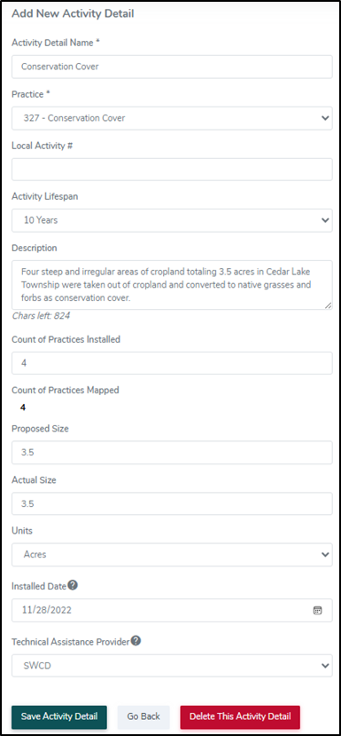Image resolution: width=341 pixels, height=736 pixels.
Task: Click inside the Description text area
Action: tap(172, 285)
